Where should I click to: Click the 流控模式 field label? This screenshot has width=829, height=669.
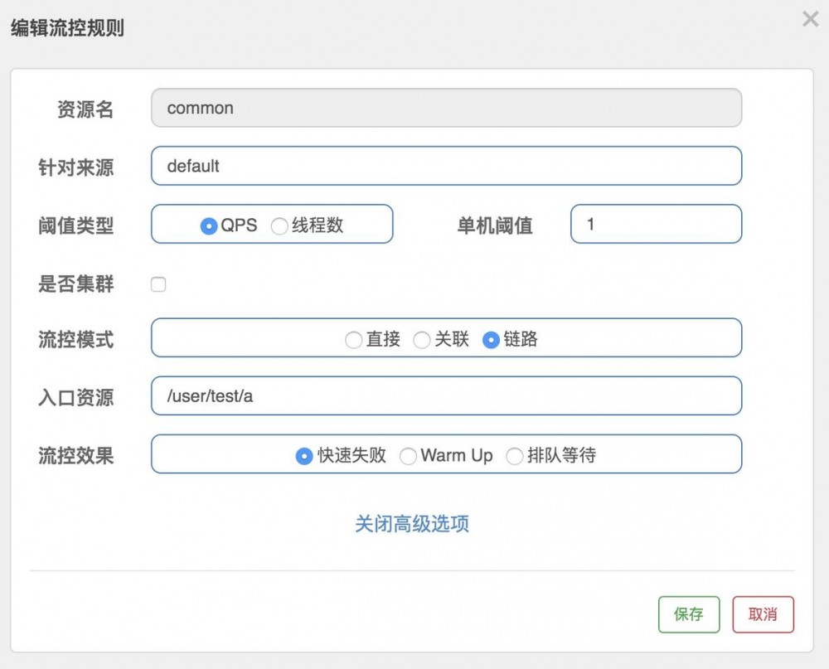75,339
